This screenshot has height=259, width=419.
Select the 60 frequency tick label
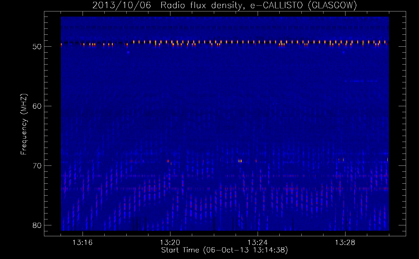point(37,106)
